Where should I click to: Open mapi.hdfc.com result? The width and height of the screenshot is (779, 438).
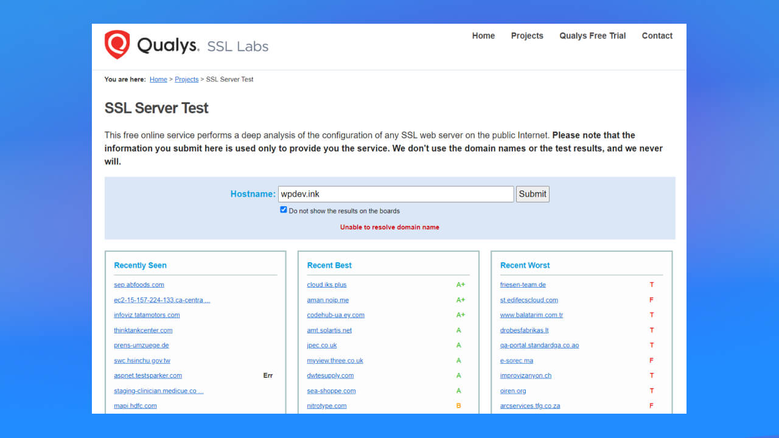coord(135,406)
